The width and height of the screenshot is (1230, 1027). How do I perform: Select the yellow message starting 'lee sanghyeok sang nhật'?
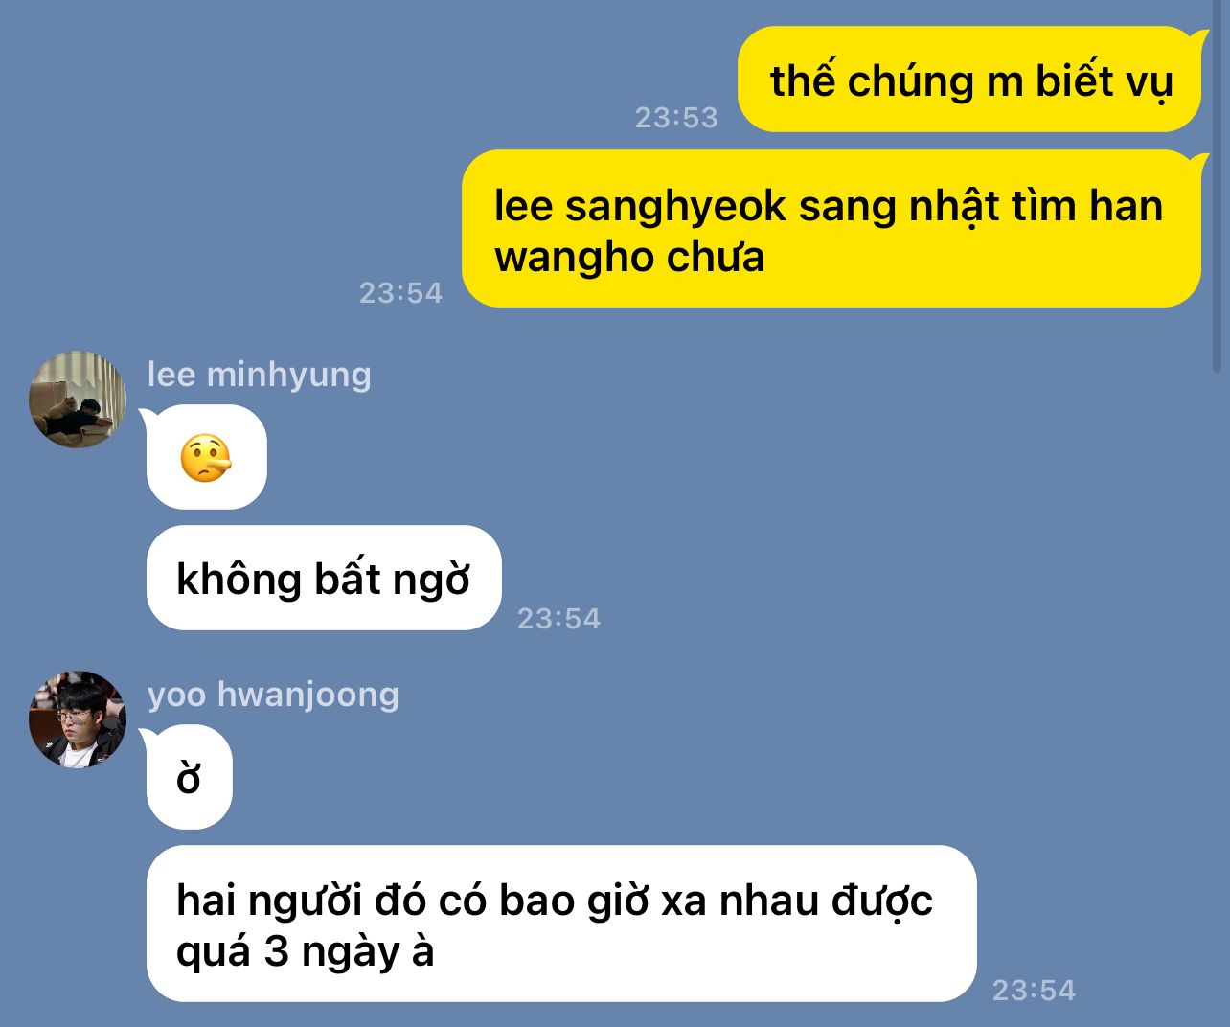pyautogui.click(x=831, y=229)
